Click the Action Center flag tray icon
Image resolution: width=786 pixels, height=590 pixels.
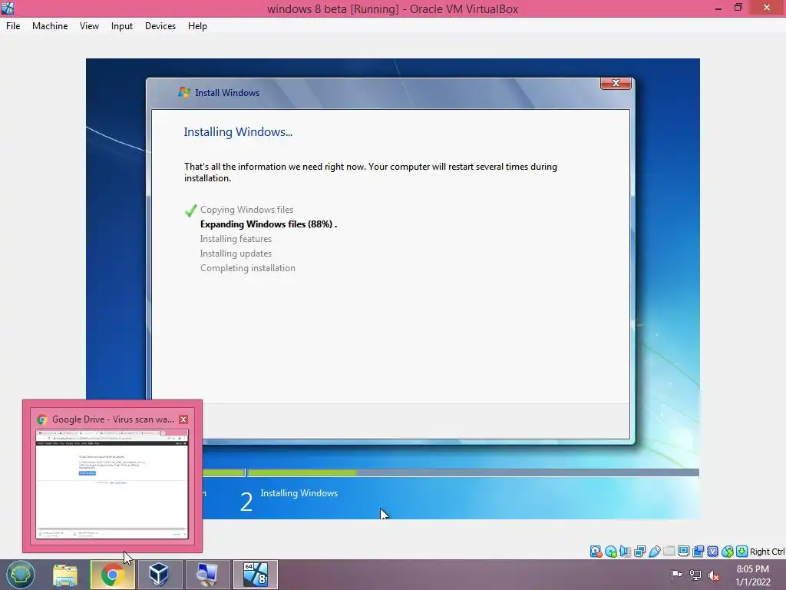(x=676, y=575)
